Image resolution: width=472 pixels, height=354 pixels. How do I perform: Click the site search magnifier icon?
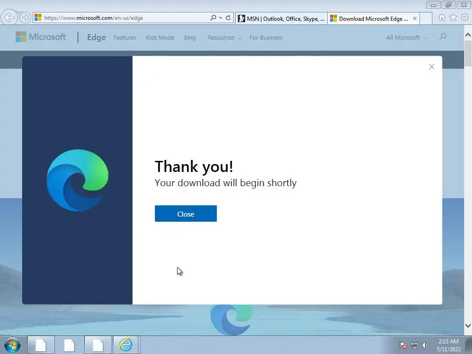pos(442,37)
